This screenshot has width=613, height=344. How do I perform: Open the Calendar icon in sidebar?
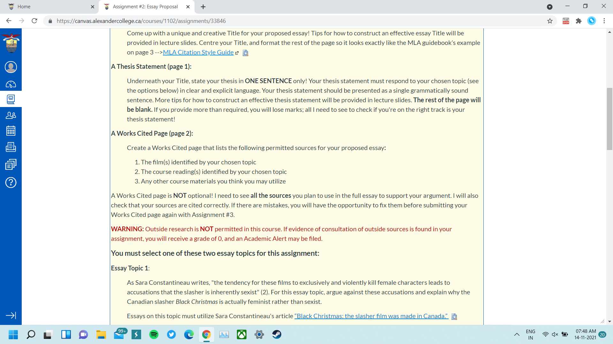point(11,131)
